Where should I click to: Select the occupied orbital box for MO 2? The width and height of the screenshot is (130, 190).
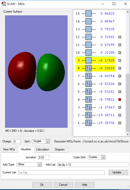(x=89, y=115)
